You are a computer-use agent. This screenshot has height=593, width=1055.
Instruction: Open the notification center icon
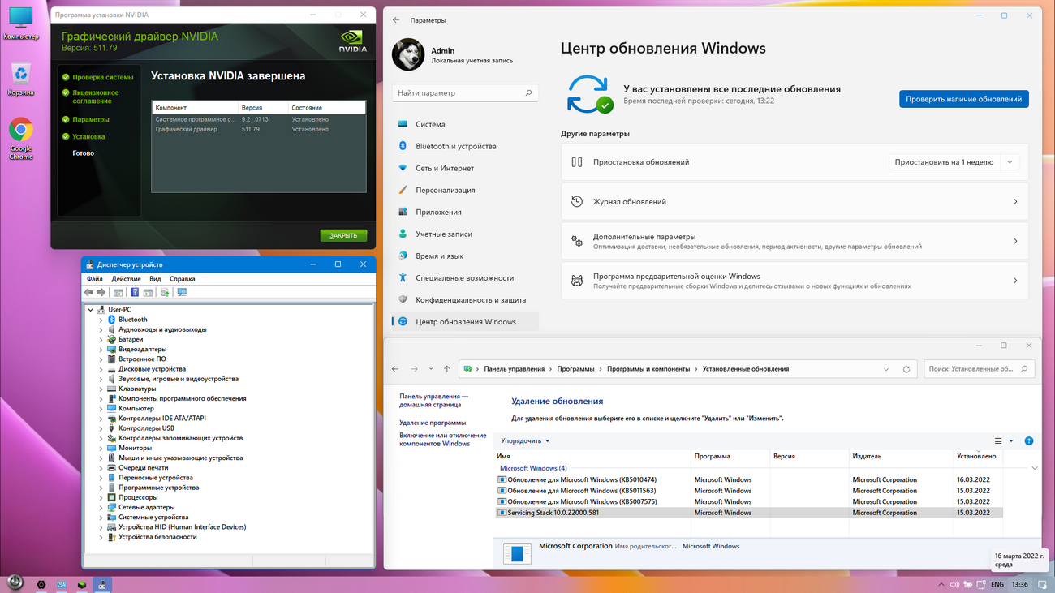pos(1042,584)
